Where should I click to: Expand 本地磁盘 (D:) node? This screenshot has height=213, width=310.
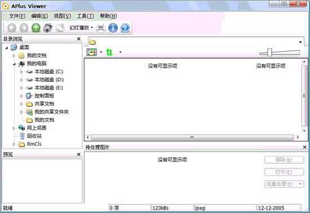point(21,80)
